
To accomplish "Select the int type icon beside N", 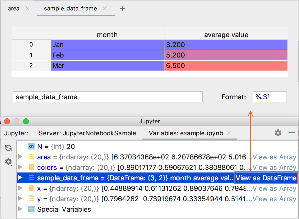I will [x=31, y=147].
